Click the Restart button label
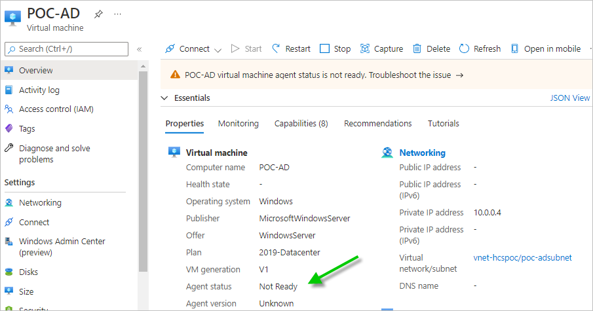 tap(297, 48)
